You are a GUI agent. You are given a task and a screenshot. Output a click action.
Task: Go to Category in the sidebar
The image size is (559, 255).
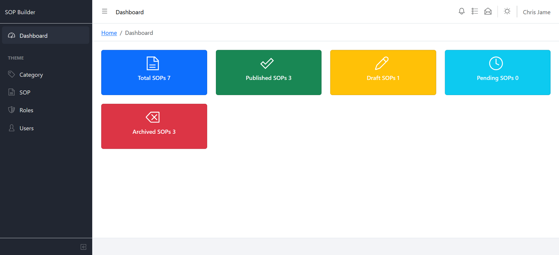(x=31, y=75)
